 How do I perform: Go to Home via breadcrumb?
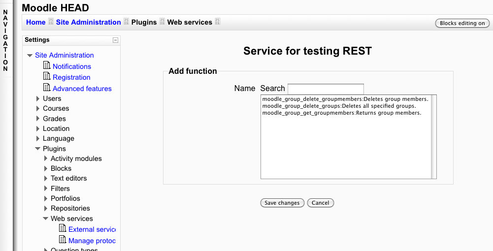[x=35, y=22]
